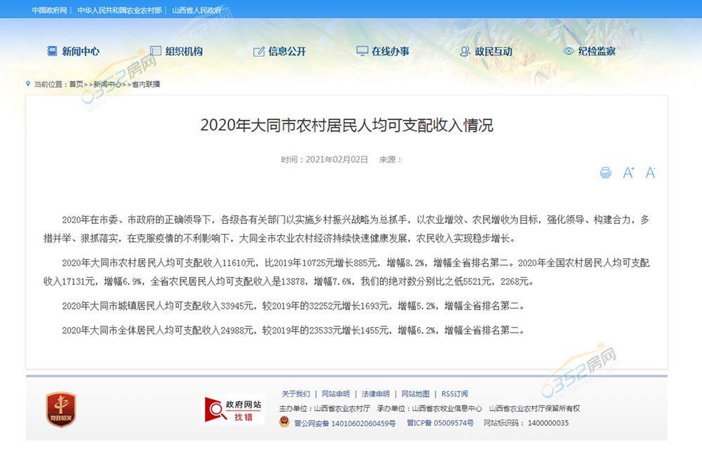Click the 政民互动 people icon
The image size is (702, 454).
click(x=463, y=50)
